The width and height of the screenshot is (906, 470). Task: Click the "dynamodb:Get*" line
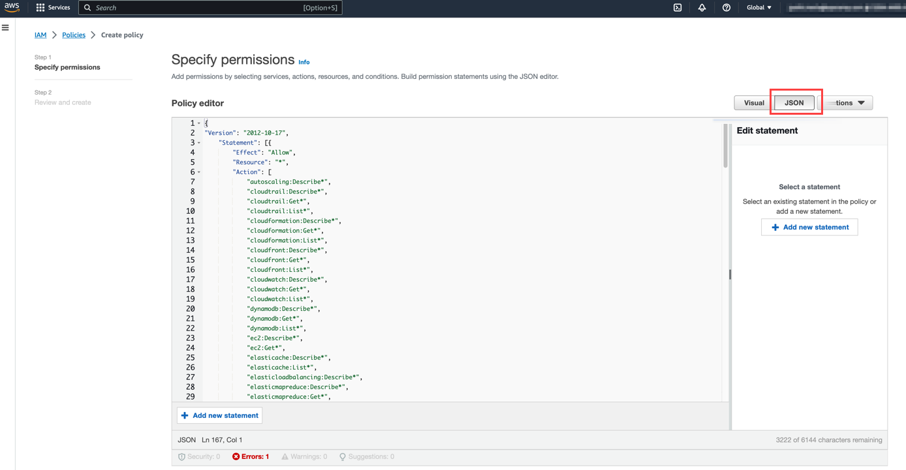pos(275,319)
